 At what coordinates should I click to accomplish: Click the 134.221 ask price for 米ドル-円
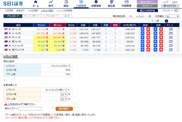pos(57,29)
